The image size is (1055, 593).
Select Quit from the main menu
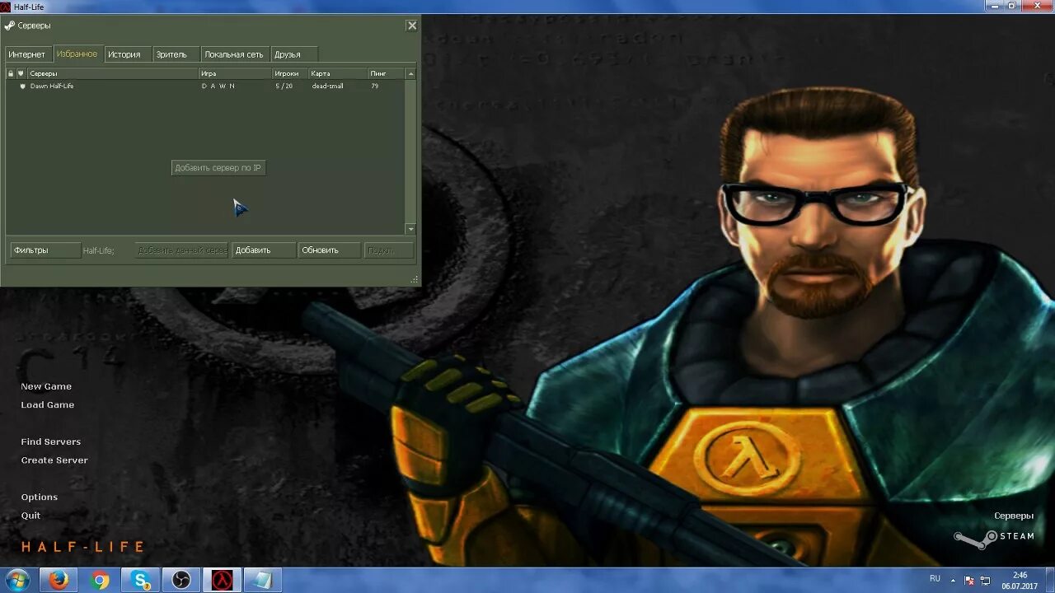coord(30,516)
